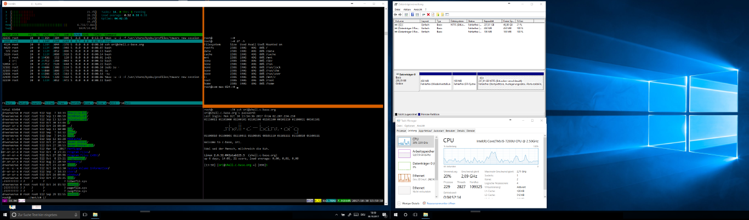Screen dimensions: 749x220
Task: Switch to the Autostart tab
Action: (x=438, y=131)
